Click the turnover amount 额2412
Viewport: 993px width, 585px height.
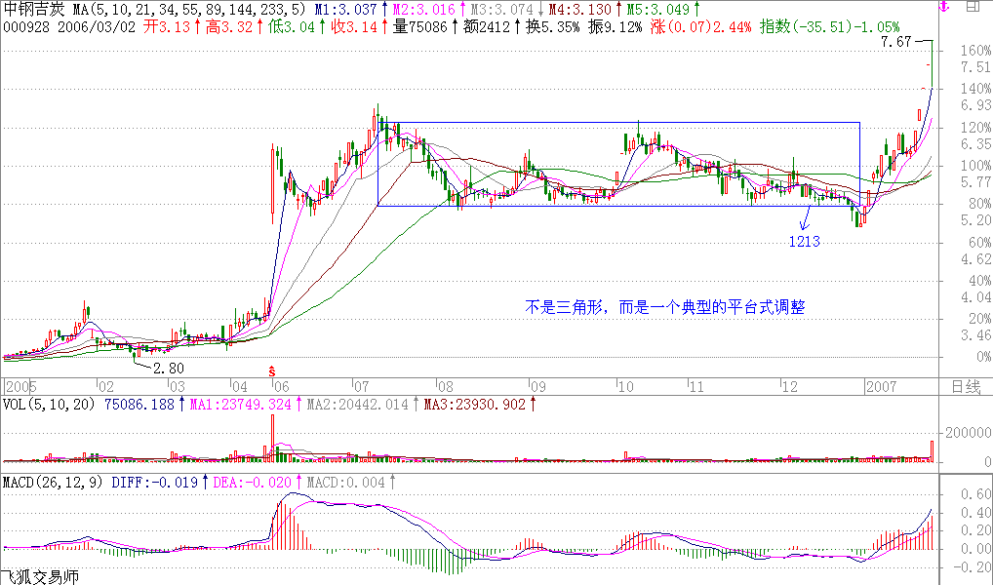pyautogui.click(x=487, y=27)
